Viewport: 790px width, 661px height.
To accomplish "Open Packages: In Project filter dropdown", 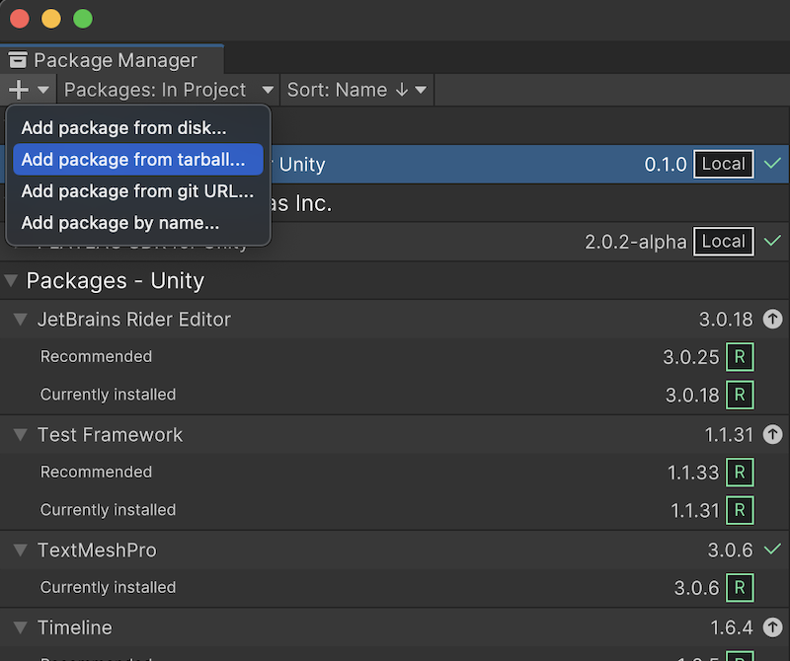I will tap(168, 90).
